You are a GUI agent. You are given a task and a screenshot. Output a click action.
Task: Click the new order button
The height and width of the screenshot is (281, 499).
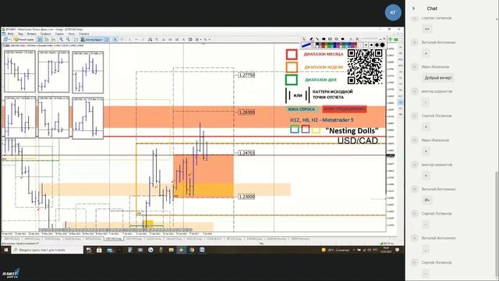pos(24,40)
